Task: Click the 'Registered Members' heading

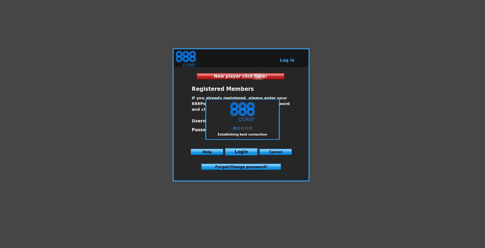Action: point(223,89)
